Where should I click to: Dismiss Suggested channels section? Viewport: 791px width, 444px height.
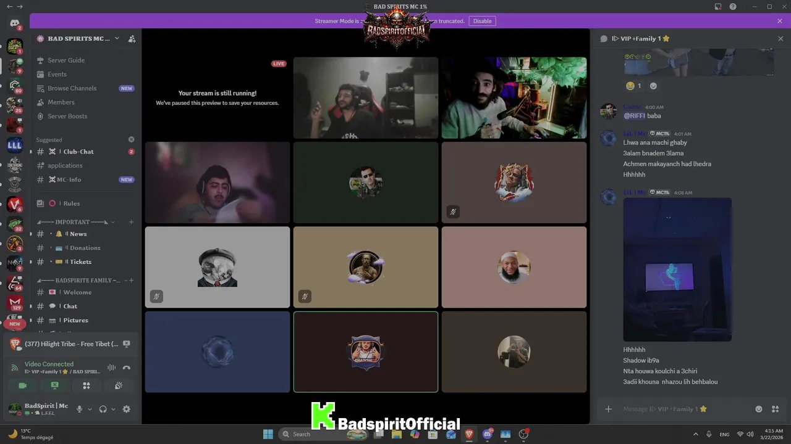(x=131, y=140)
